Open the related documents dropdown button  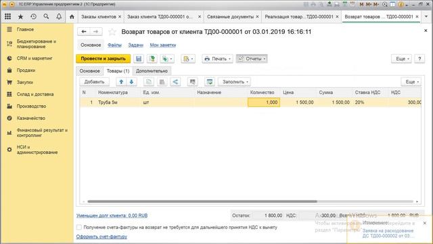(x=188, y=59)
